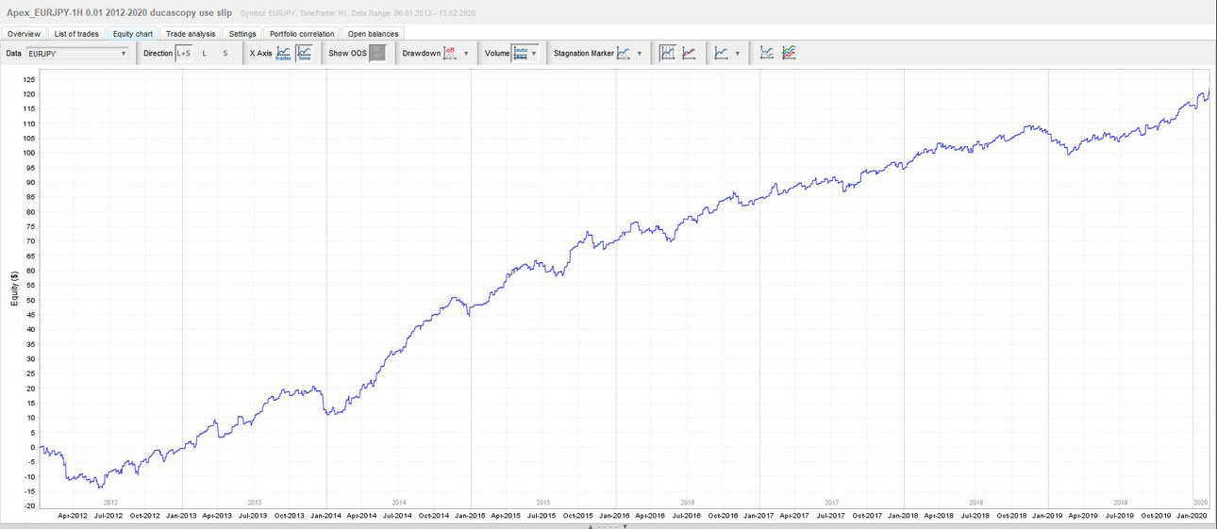
Task: Open the Stagnation Marker dropdown arrow
Action: point(640,54)
